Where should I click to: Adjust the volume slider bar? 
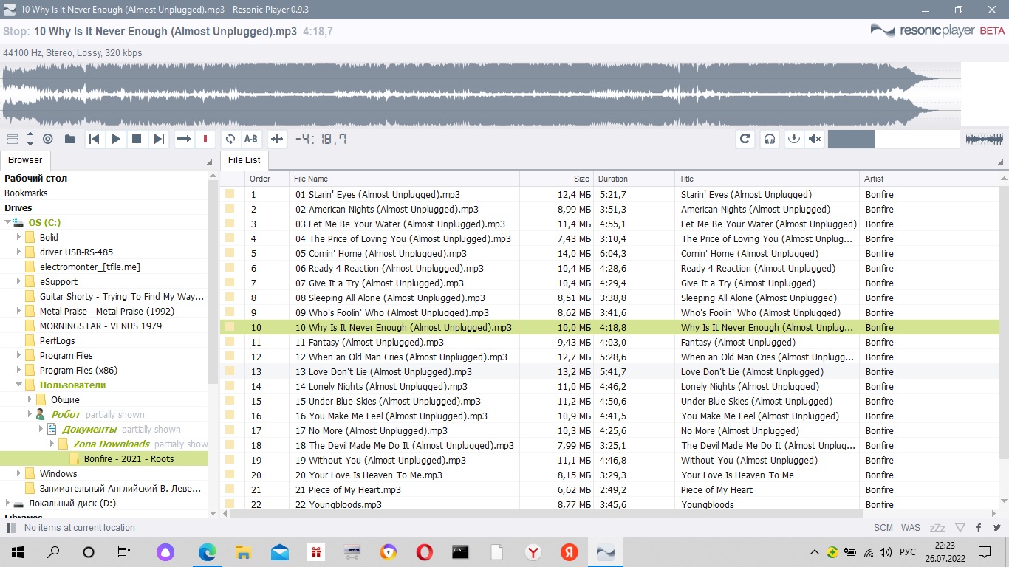(894, 139)
